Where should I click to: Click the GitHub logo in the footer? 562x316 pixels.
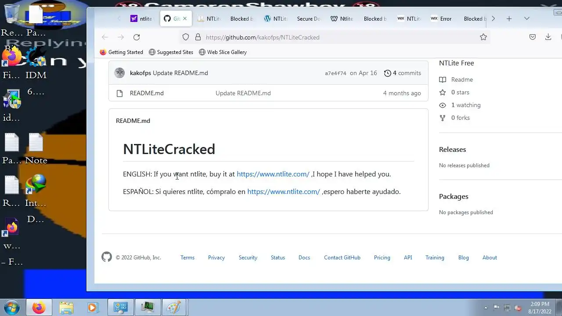[x=107, y=257]
